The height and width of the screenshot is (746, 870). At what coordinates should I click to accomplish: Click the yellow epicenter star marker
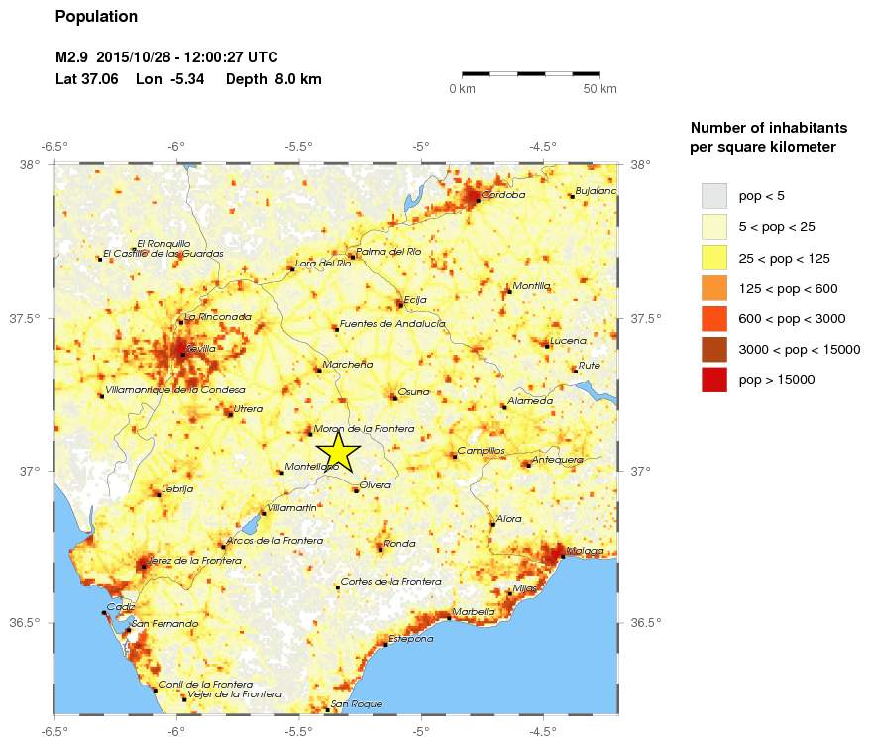(x=338, y=452)
